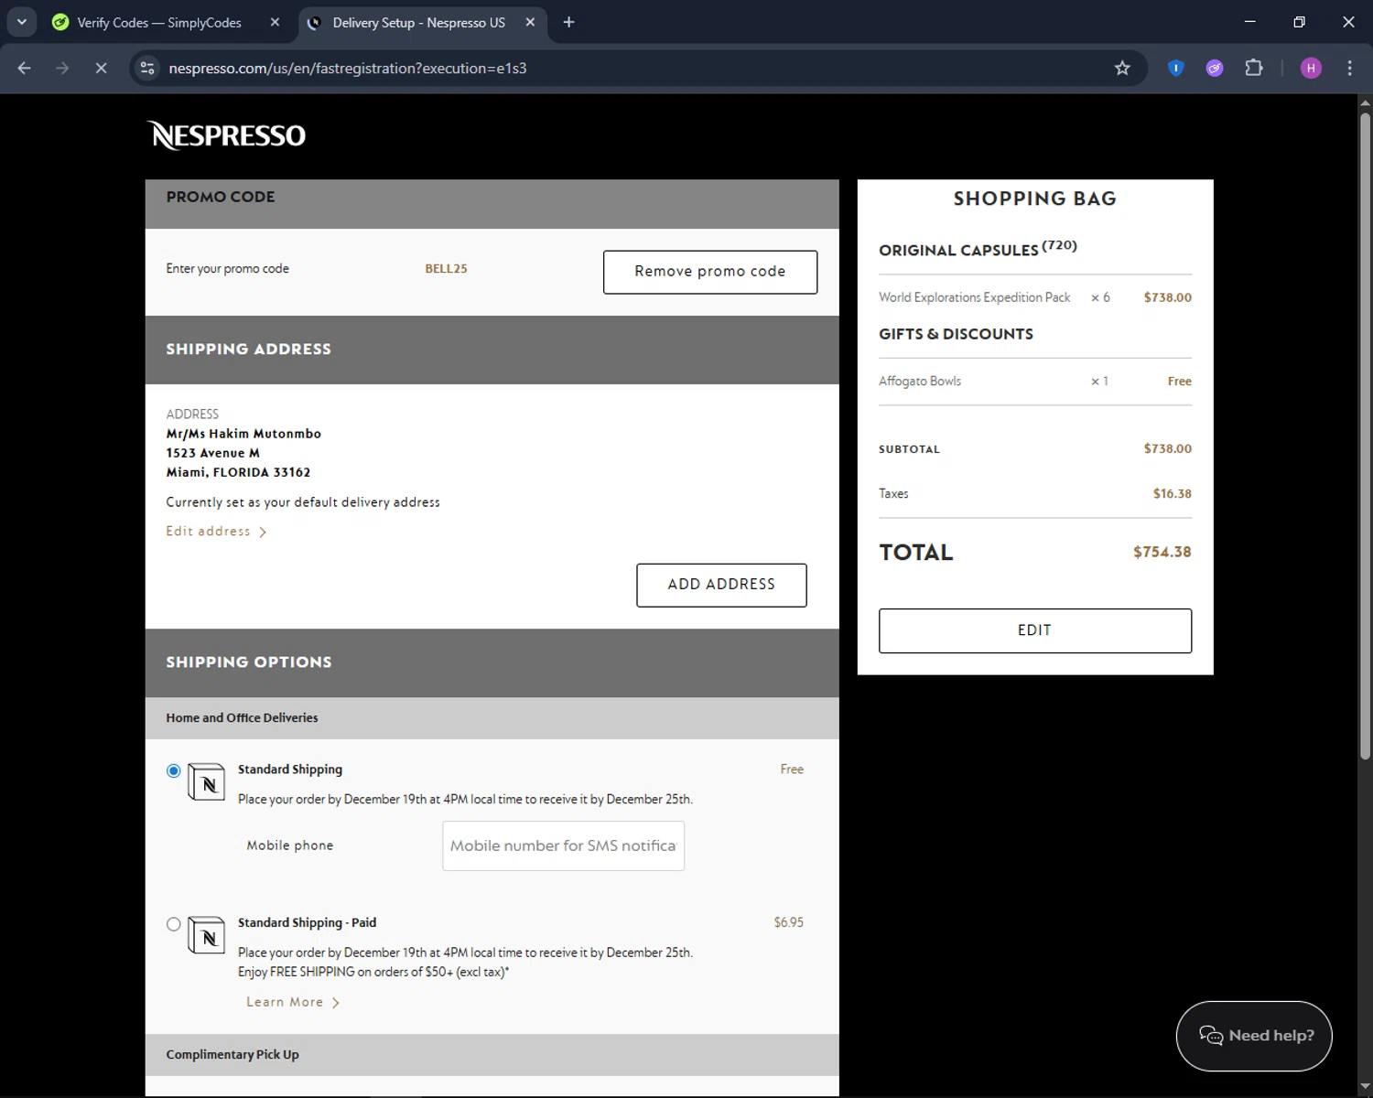Image resolution: width=1373 pixels, height=1098 pixels.
Task: Remove the BELL25 promo code
Action: (710, 272)
